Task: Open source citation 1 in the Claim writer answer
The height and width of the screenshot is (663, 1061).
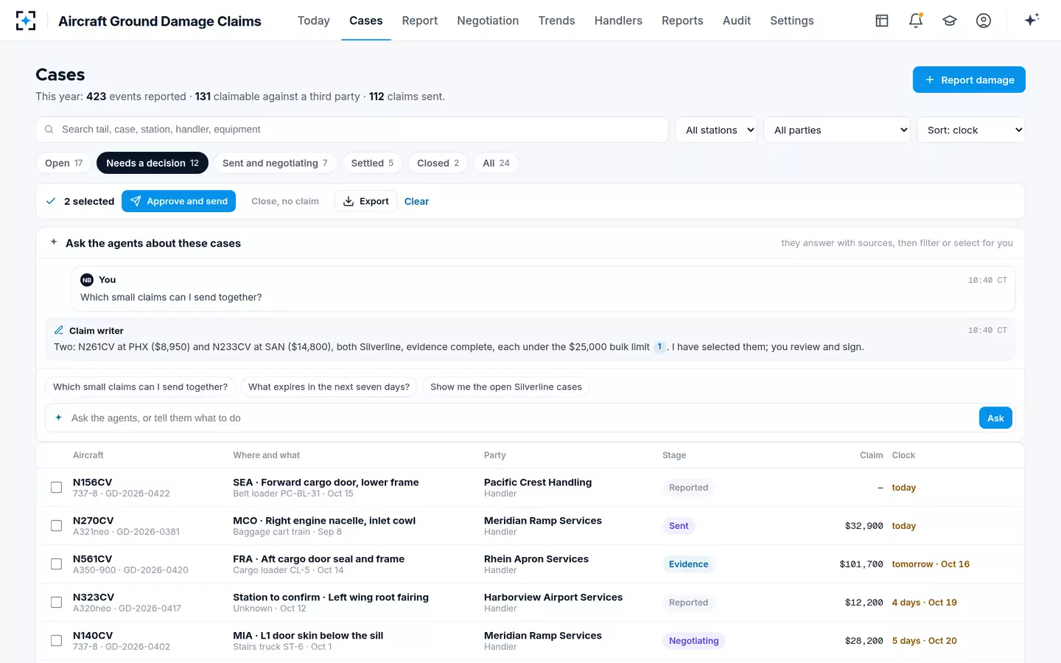Action: [x=659, y=347]
